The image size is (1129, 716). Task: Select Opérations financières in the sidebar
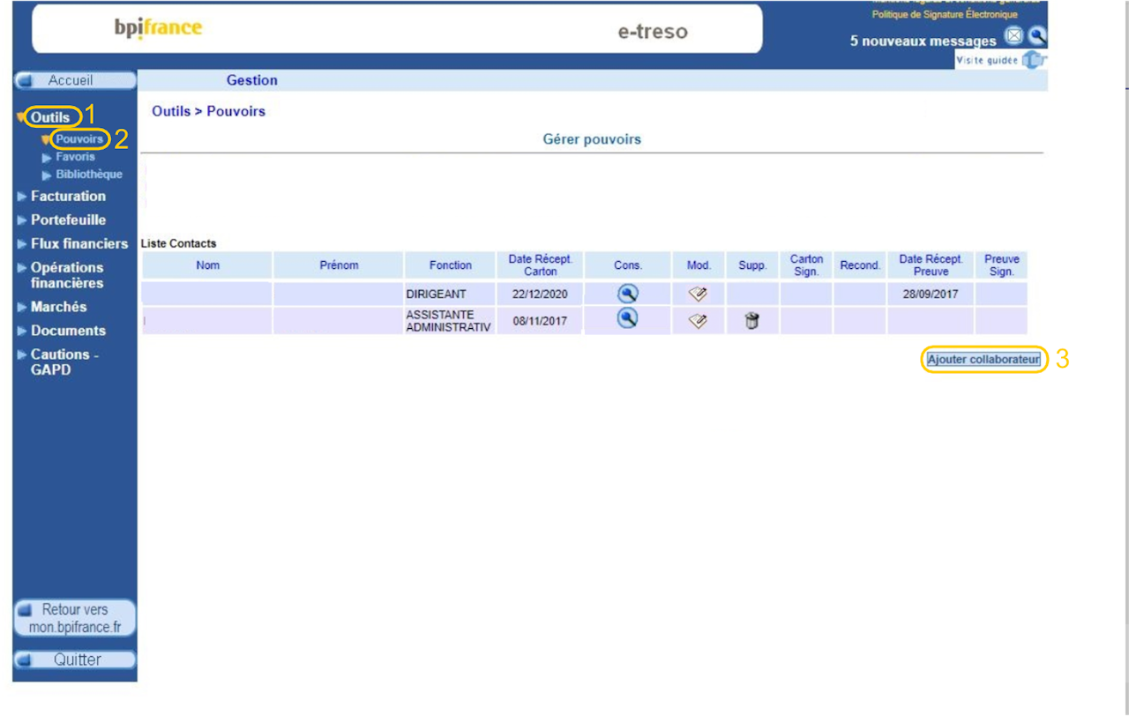click(x=67, y=275)
